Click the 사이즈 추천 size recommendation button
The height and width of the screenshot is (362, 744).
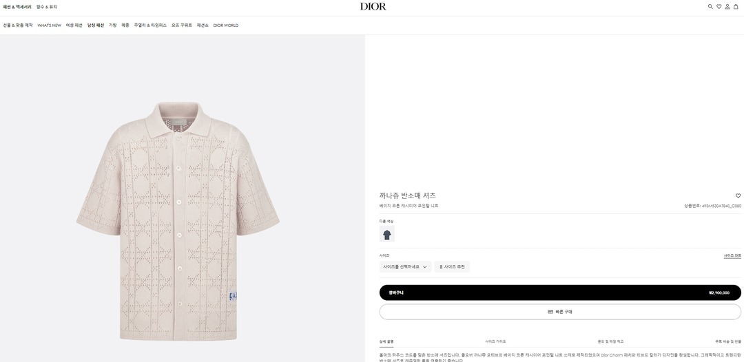point(452,266)
